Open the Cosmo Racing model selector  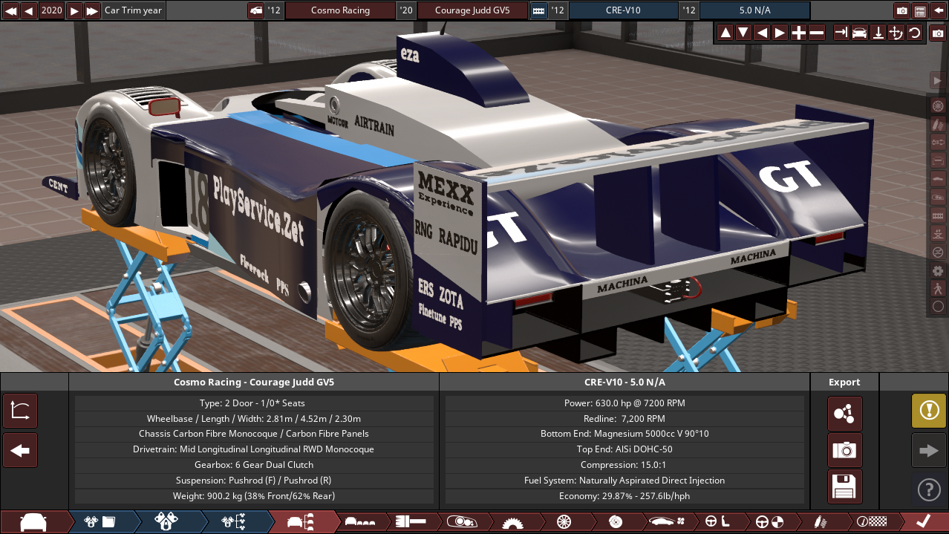tap(340, 10)
